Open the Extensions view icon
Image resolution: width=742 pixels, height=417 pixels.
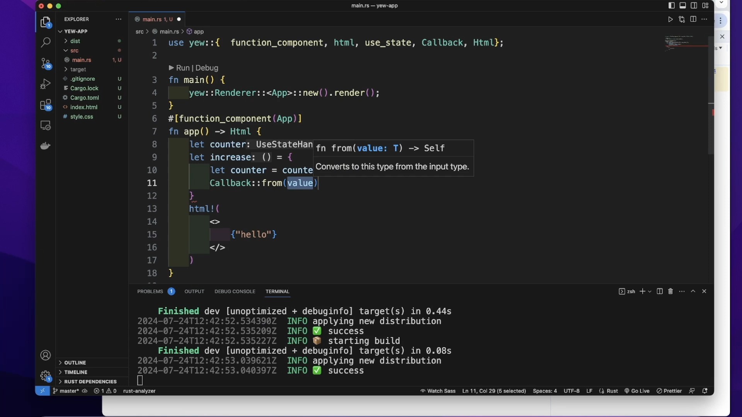46,105
